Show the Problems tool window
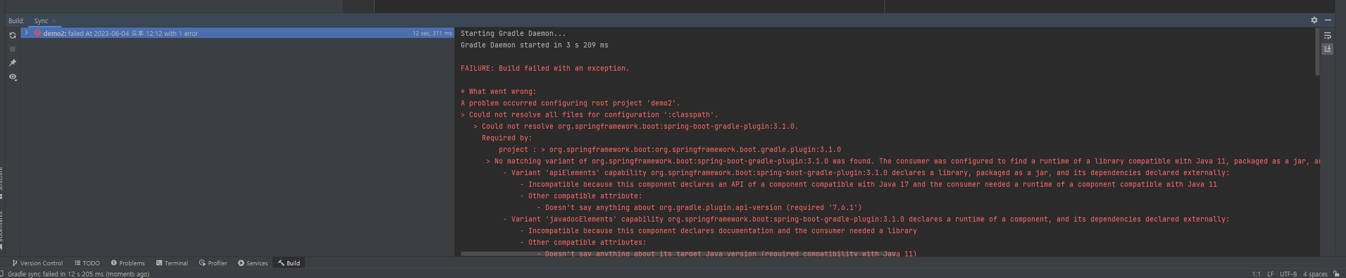 [x=128, y=263]
